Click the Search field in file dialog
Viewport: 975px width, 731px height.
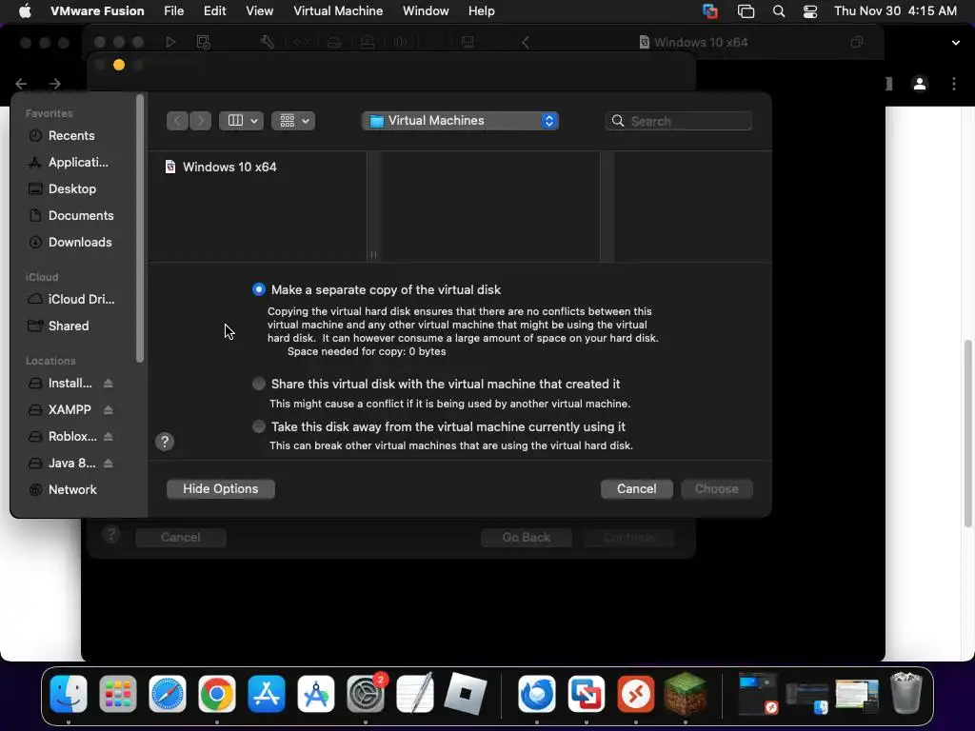678,121
